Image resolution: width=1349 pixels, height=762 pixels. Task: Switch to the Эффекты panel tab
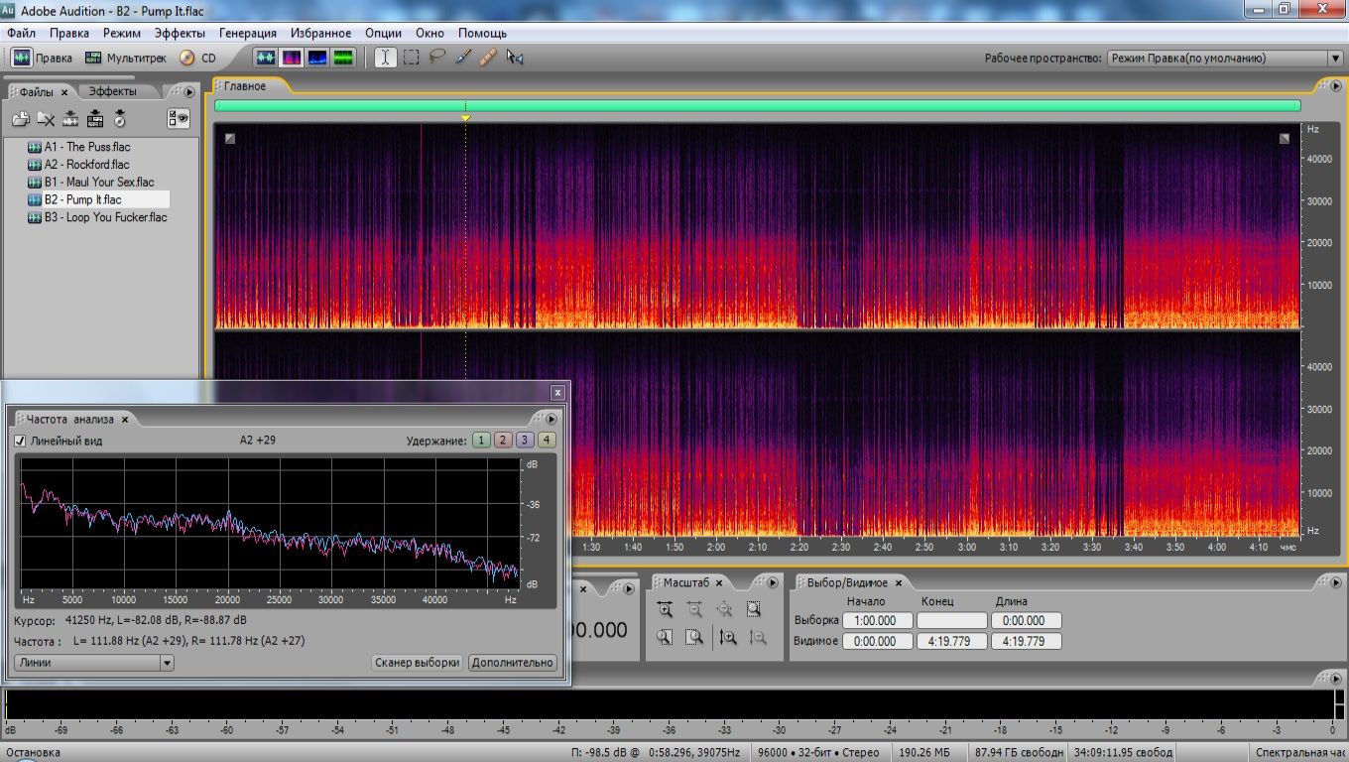[x=112, y=91]
